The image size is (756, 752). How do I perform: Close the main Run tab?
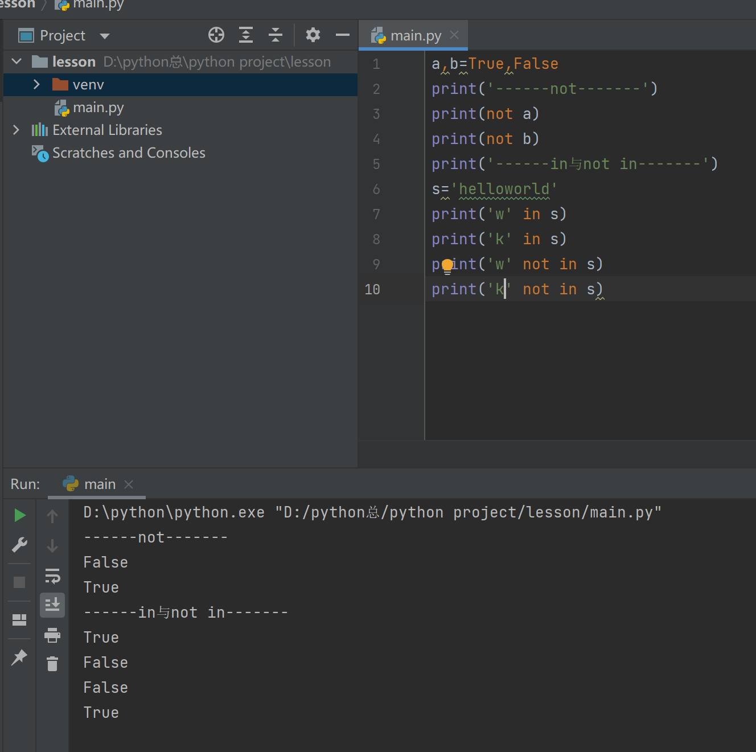pyautogui.click(x=129, y=484)
